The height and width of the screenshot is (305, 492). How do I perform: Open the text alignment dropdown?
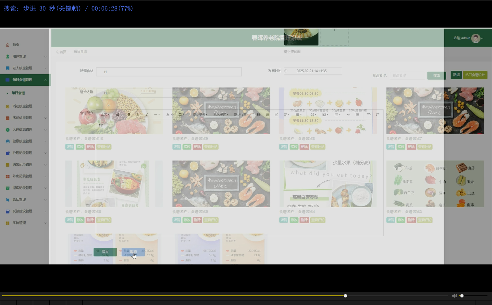tap(286, 115)
